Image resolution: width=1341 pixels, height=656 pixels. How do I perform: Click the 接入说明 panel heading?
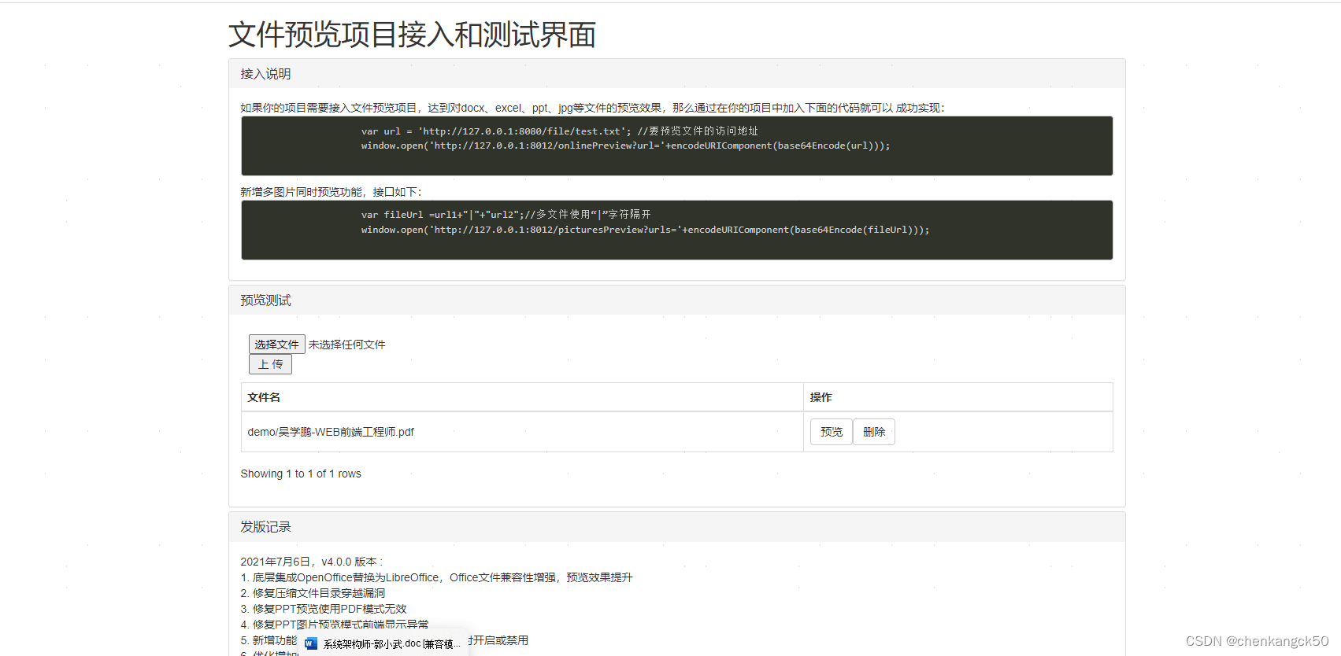pyautogui.click(x=265, y=74)
